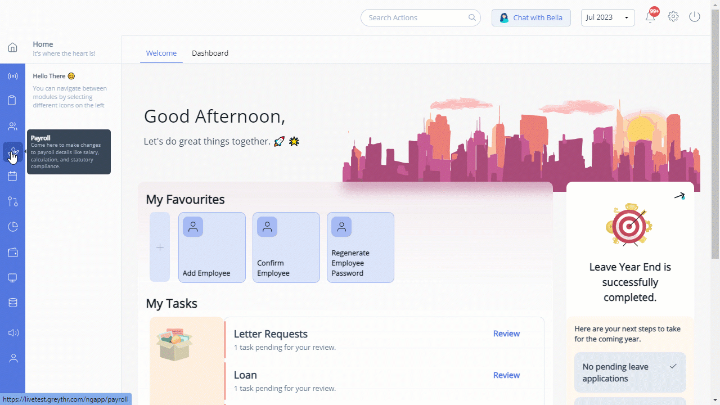Open the pie chart reports icon
720x405 pixels.
point(12,227)
